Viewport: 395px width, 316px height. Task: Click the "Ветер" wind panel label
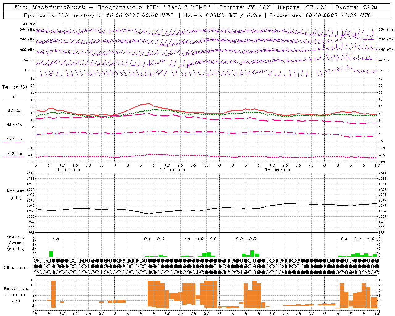29,23
